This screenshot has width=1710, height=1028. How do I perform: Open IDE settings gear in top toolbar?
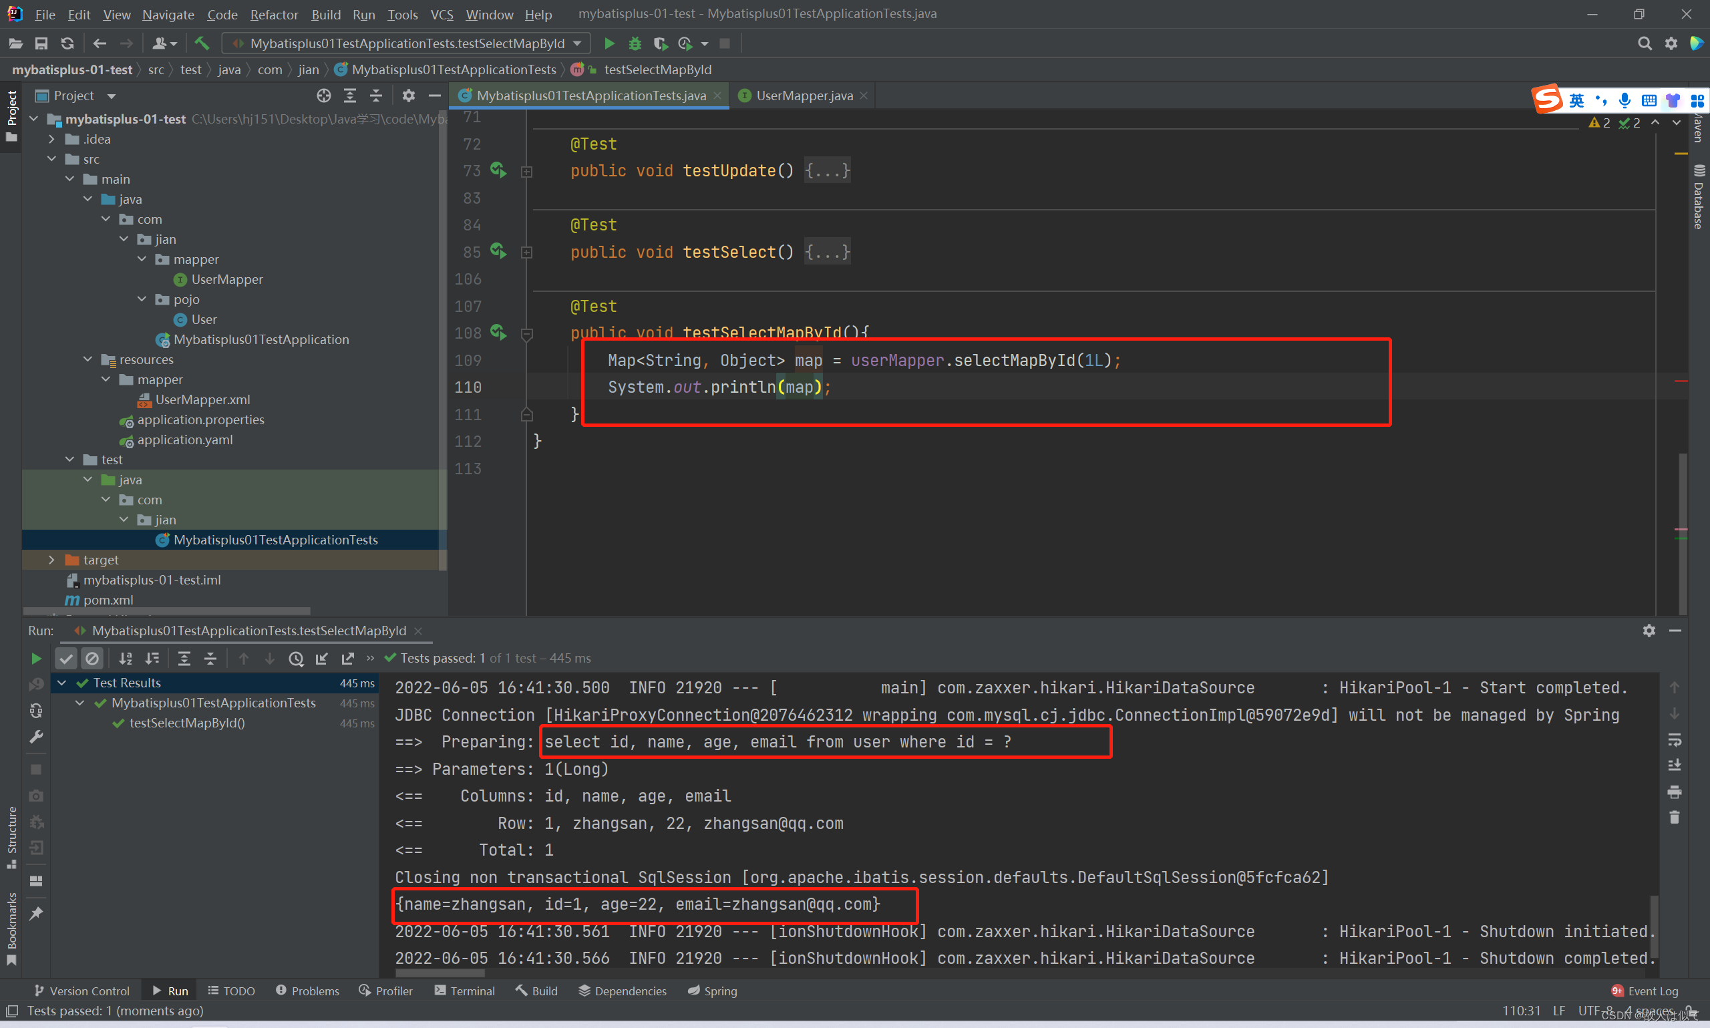point(1671,43)
